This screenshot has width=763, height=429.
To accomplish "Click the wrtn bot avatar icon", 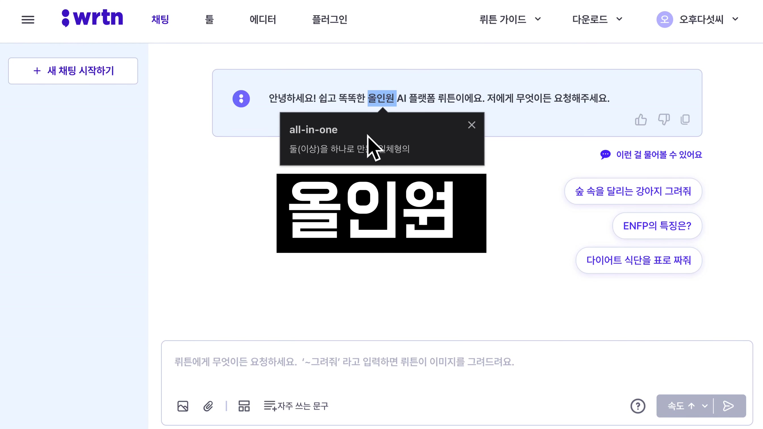I will coord(241,98).
